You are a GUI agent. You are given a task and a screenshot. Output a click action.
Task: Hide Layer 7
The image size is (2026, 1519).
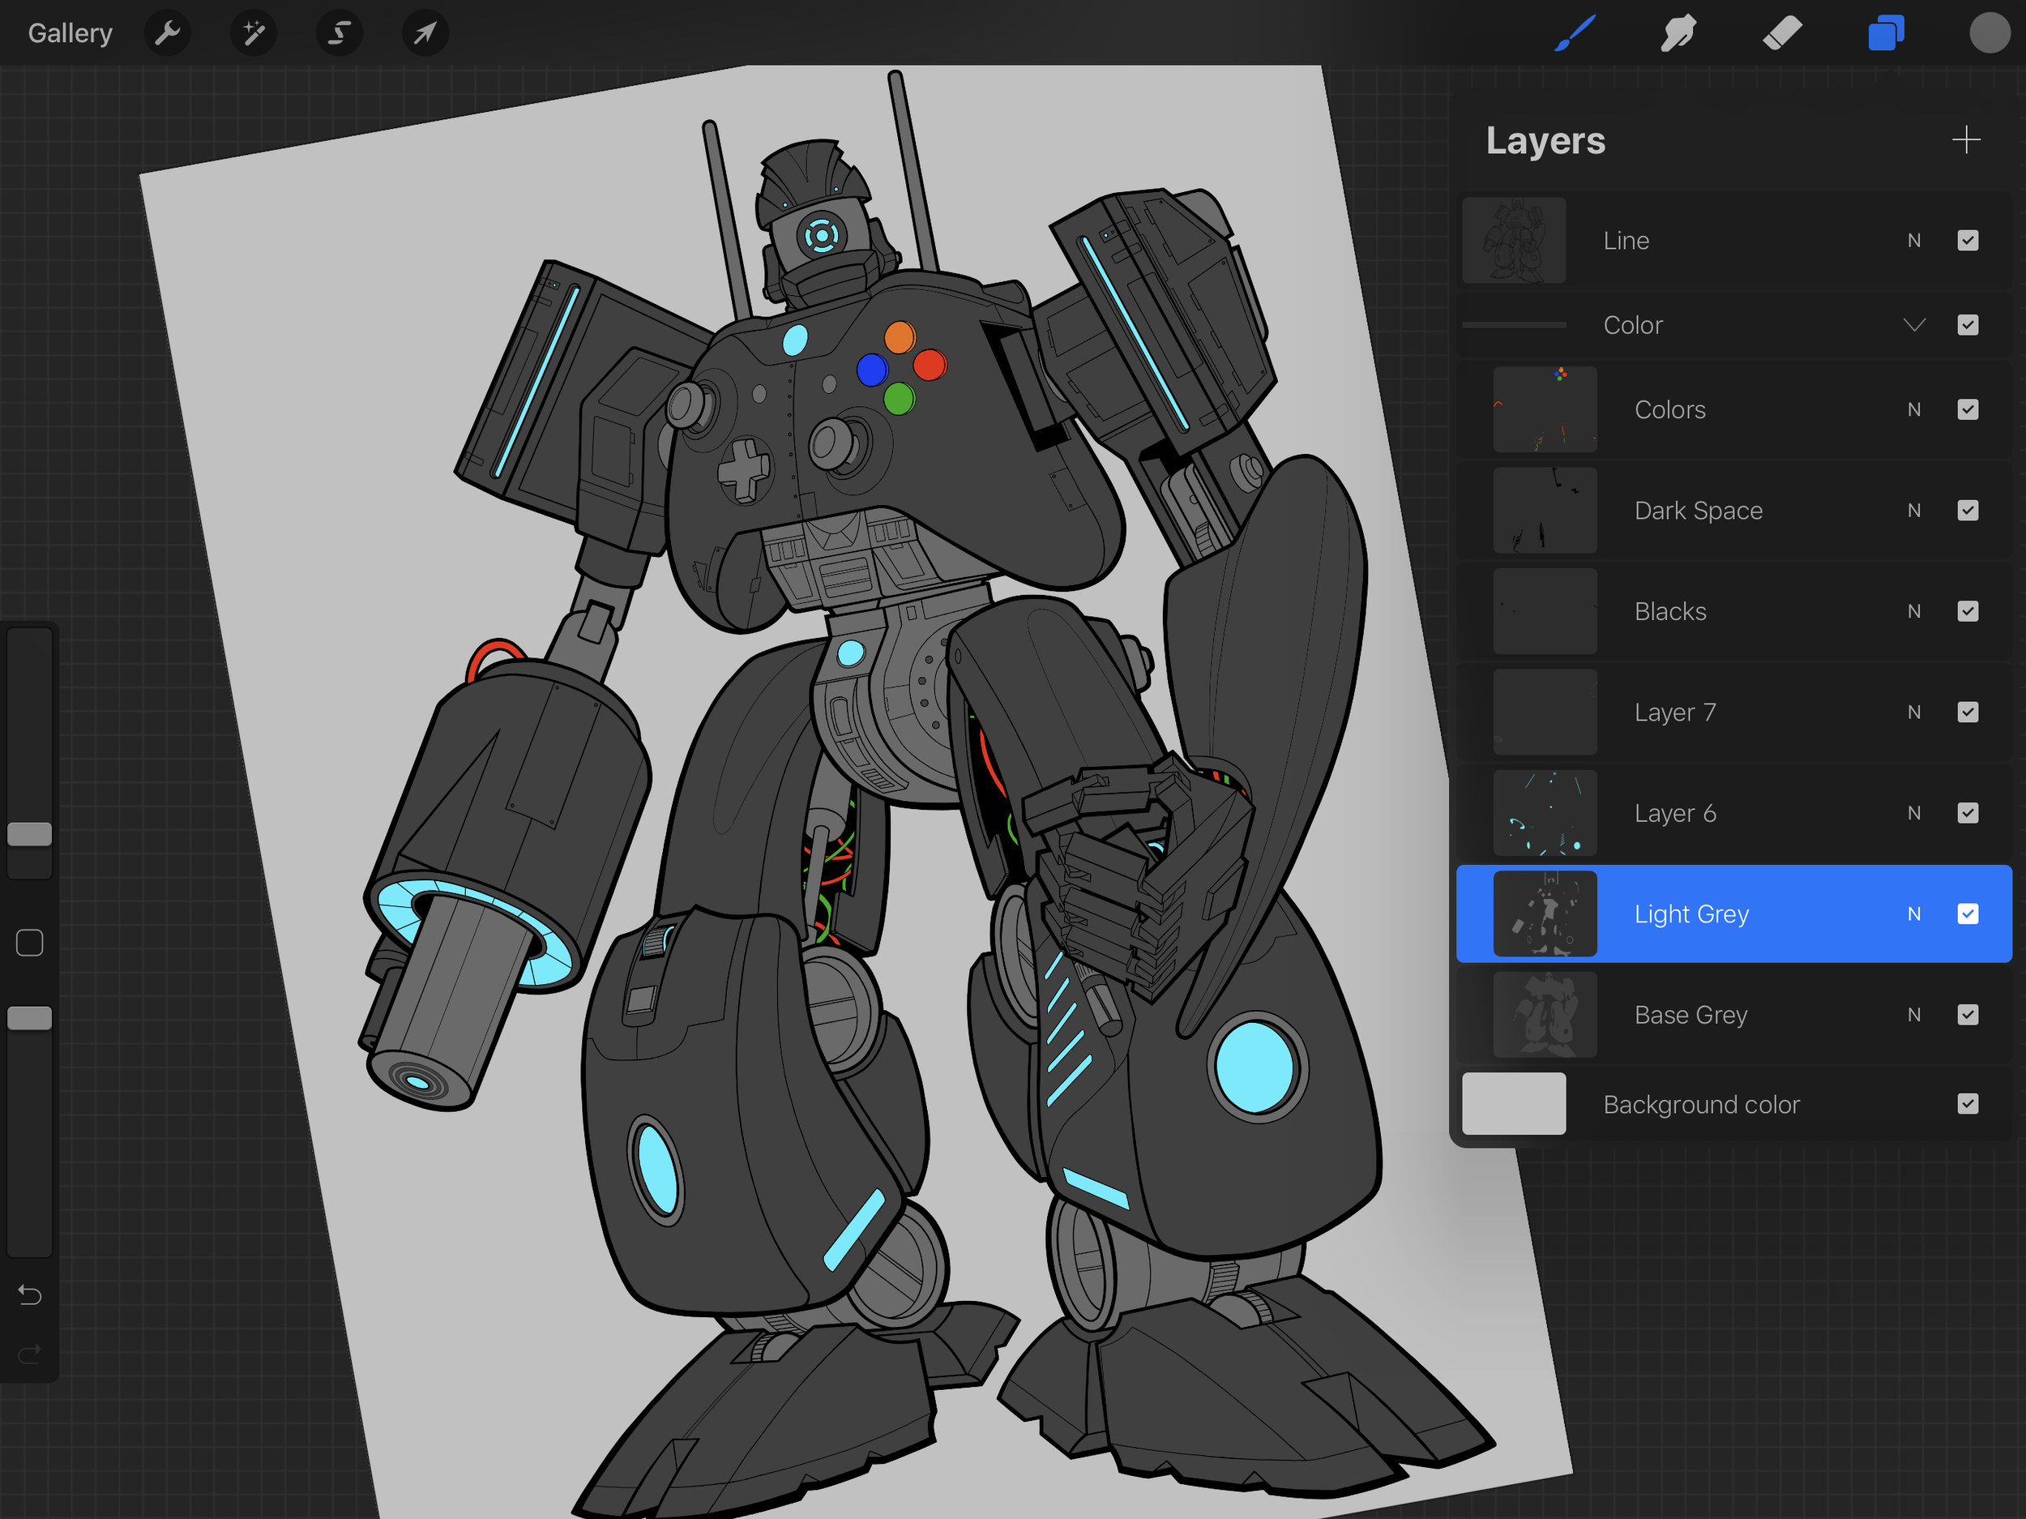pyautogui.click(x=1968, y=712)
